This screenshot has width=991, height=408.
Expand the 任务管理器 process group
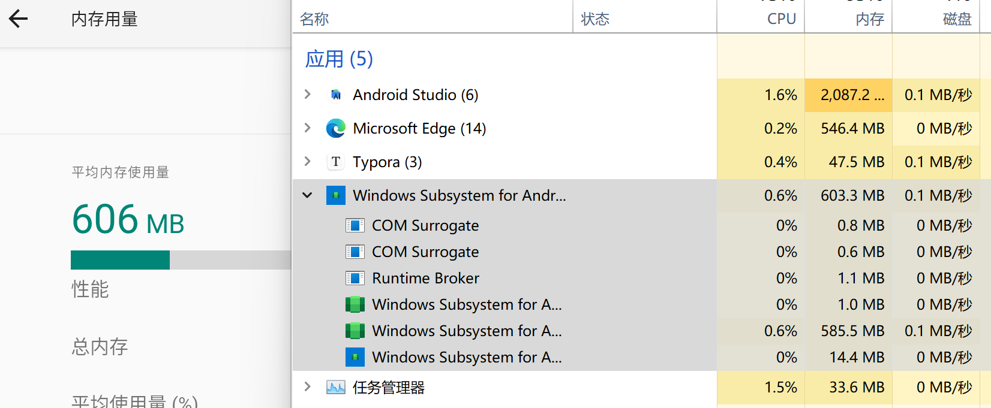[x=308, y=387]
